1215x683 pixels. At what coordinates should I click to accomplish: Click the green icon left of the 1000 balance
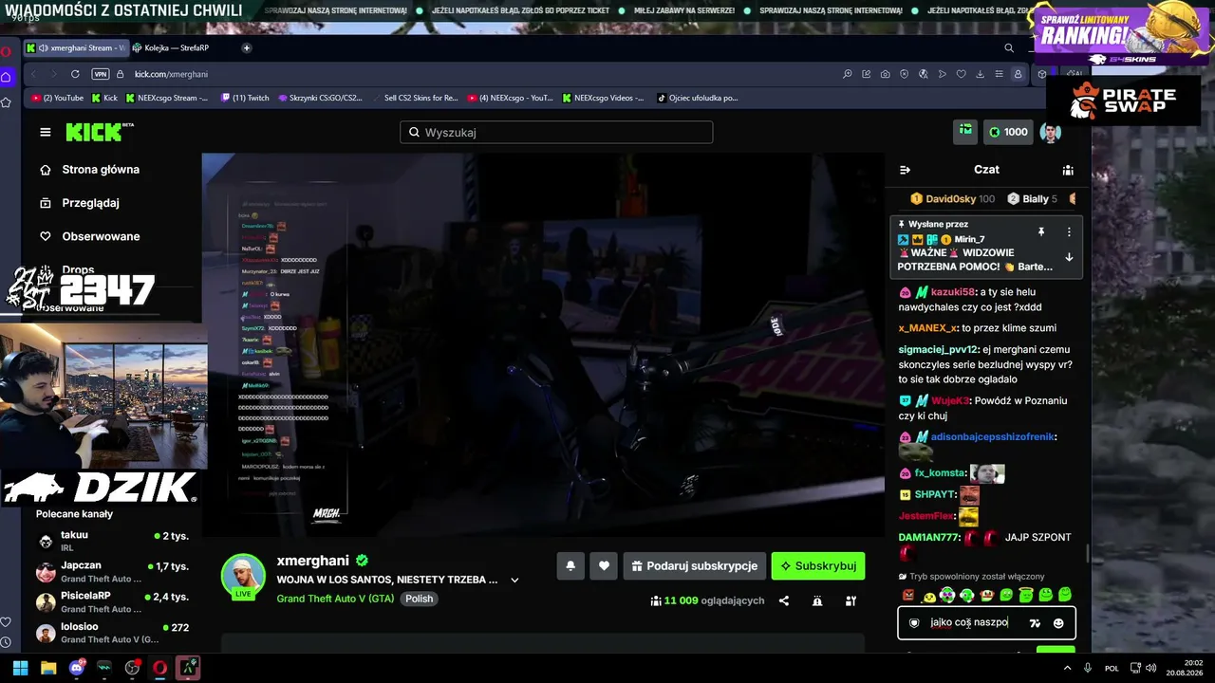tap(964, 132)
